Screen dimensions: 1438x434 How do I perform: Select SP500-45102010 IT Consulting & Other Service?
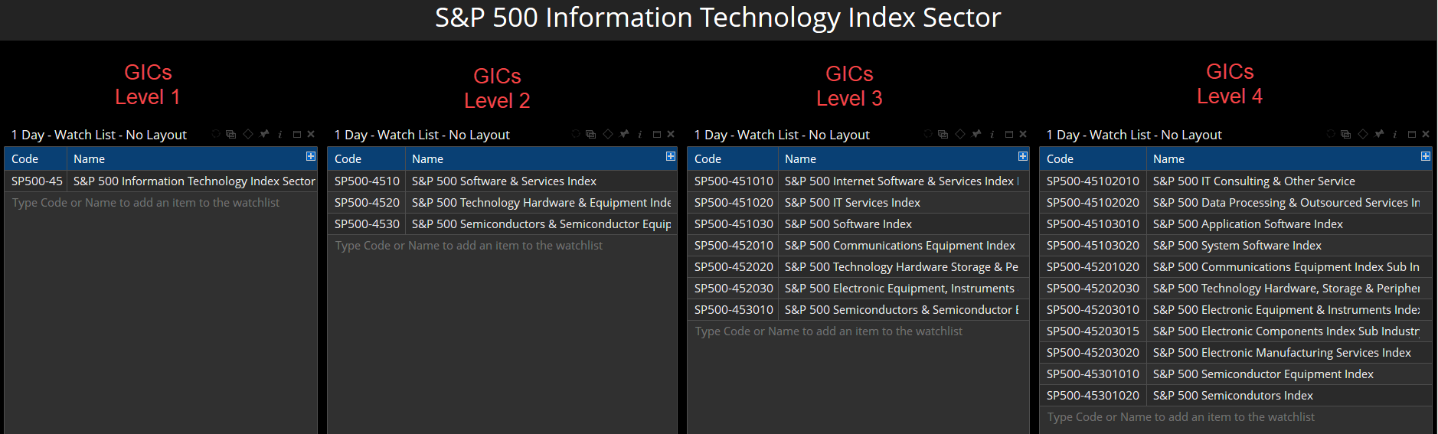coord(1236,181)
